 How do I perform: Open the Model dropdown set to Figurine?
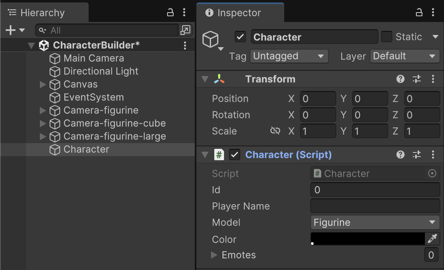click(374, 222)
